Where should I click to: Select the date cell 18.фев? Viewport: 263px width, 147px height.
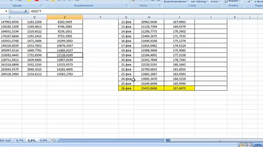pyautogui.click(x=126, y=50)
